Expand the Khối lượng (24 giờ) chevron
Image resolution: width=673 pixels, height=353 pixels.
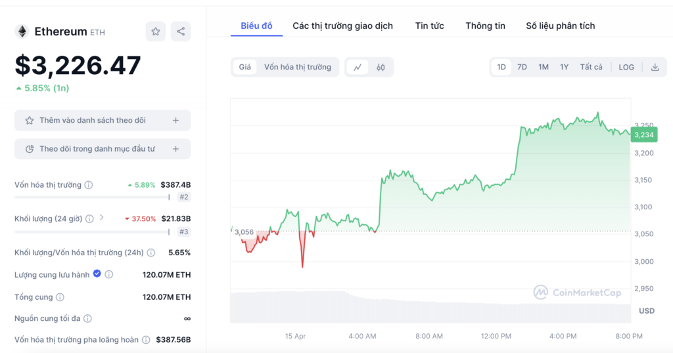point(102,218)
